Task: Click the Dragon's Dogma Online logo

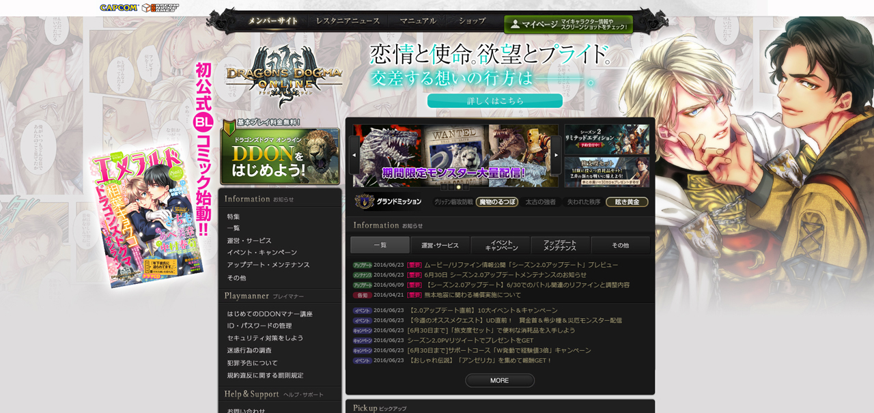Action: click(x=283, y=76)
